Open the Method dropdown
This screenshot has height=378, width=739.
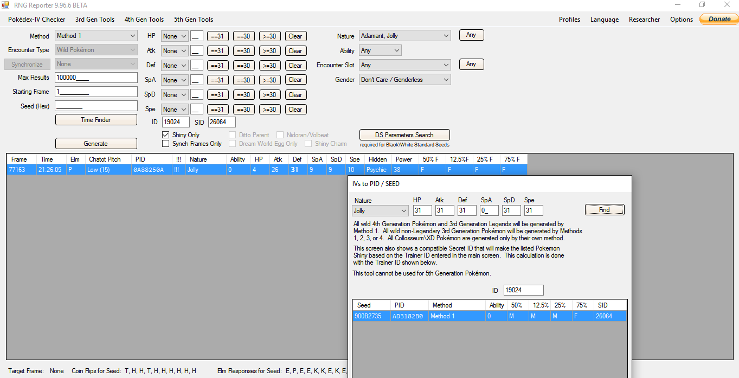96,36
